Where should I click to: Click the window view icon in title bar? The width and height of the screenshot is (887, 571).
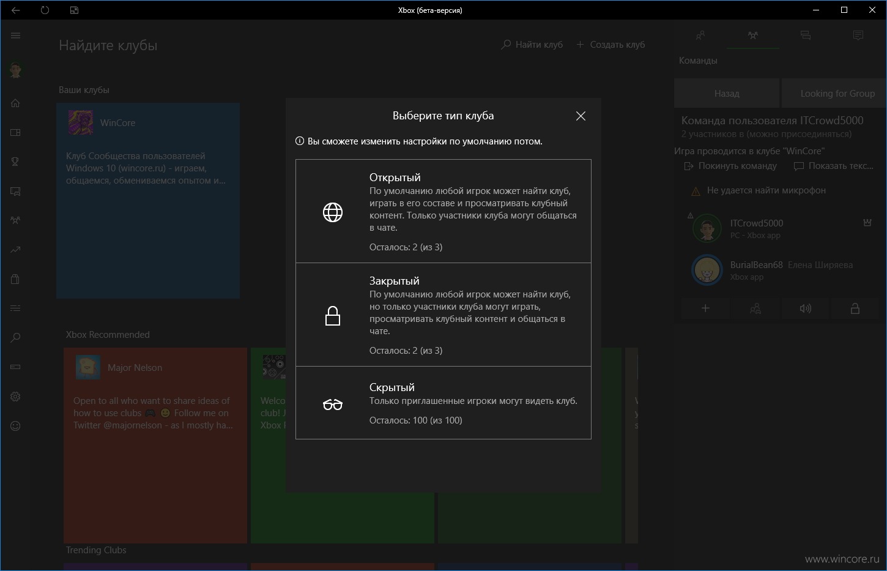[x=74, y=10]
